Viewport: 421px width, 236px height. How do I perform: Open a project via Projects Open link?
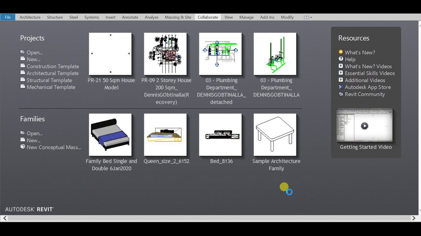click(x=35, y=52)
